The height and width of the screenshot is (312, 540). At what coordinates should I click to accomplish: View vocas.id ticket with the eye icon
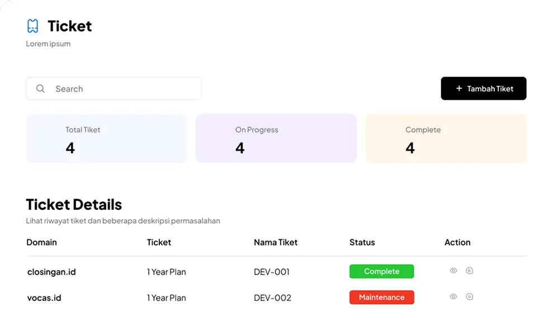[453, 296]
